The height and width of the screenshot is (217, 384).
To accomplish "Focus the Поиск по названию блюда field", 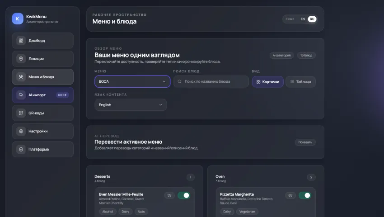I will (211, 81).
